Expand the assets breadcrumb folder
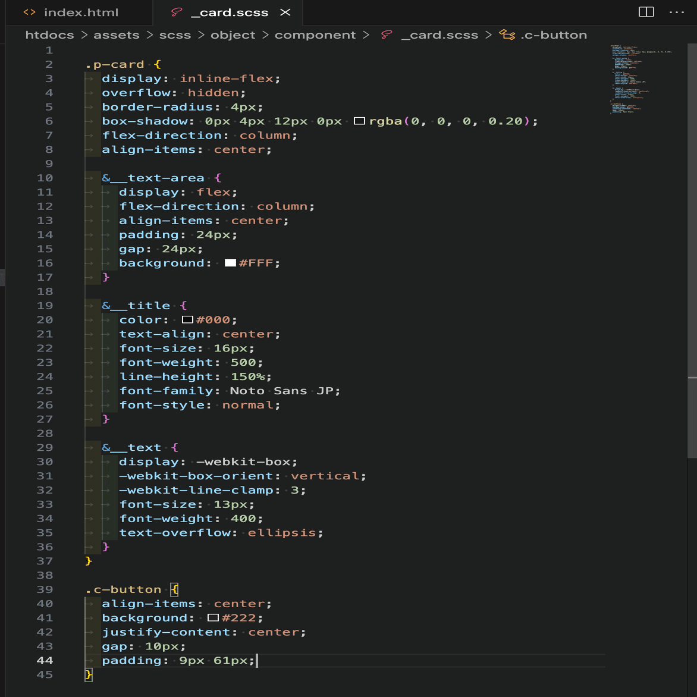The width and height of the screenshot is (697, 697). 116,35
